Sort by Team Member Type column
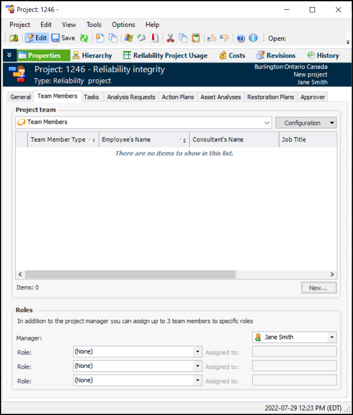 pos(63,140)
